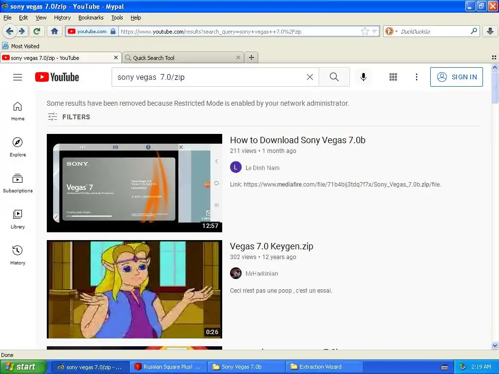Open the Windows start button
This screenshot has width=499, height=374.
coord(23,367)
